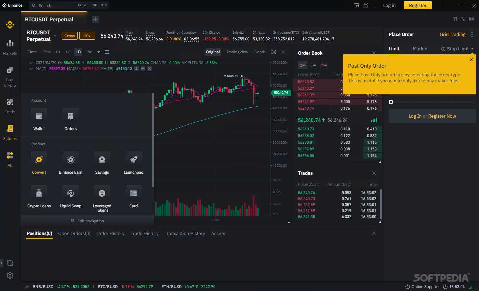This screenshot has width=479, height=291.
Task: Show asks-only order book view
Action: click(x=324, y=65)
